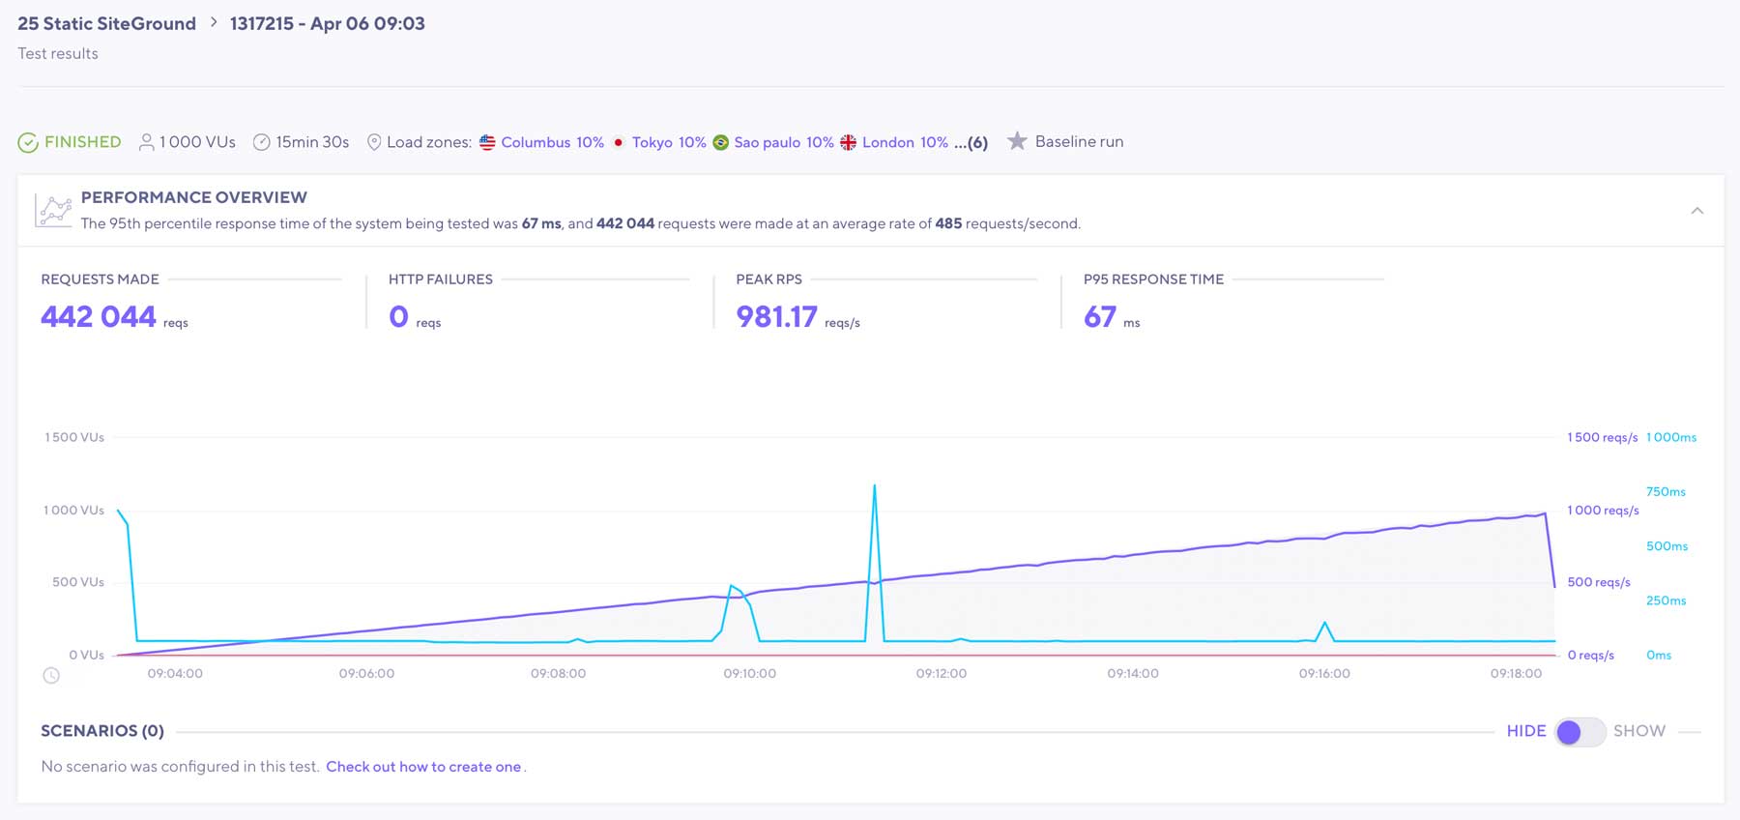The height and width of the screenshot is (820, 1740).
Task: Click the green FINISHED checkmark icon
Action: (x=28, y=143)
